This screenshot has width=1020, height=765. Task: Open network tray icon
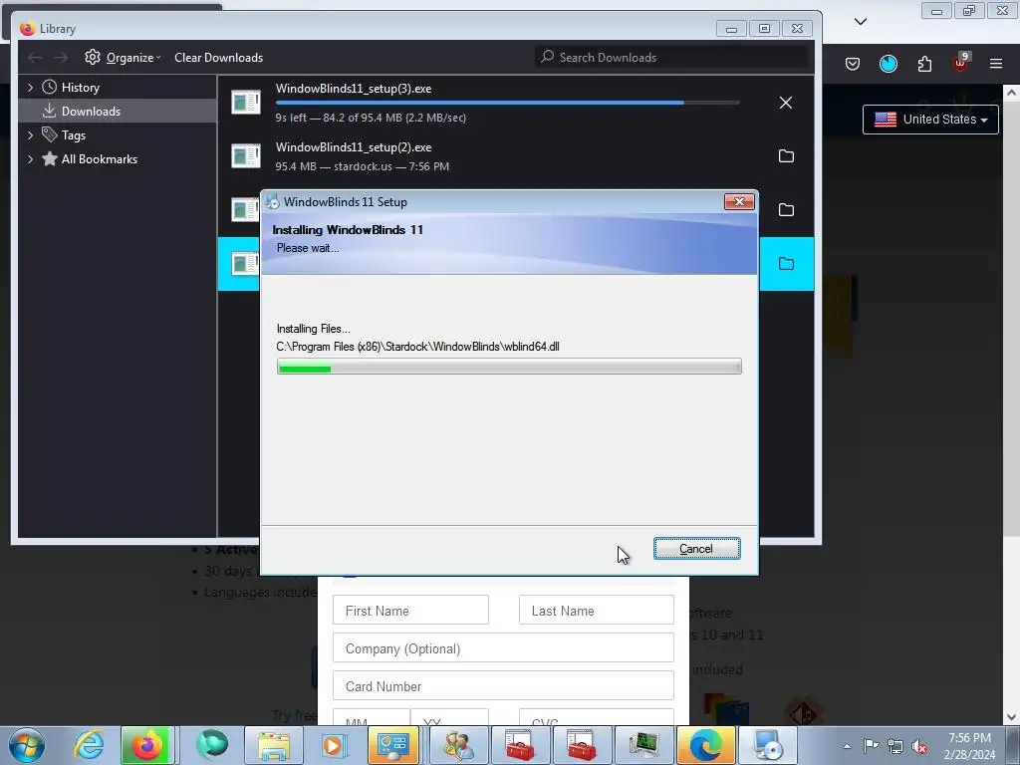895,746
